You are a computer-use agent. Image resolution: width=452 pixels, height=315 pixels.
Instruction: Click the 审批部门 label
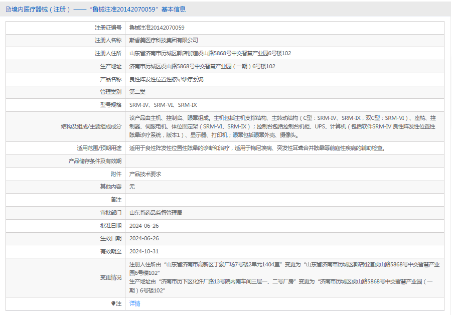point(111,213)
